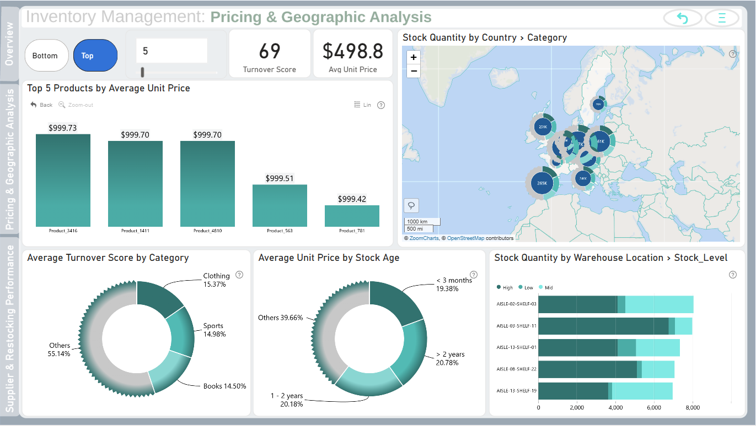The image size is (756, 426).
Task: Click the Back button in bar chart
Action: (x=42, y=105)
